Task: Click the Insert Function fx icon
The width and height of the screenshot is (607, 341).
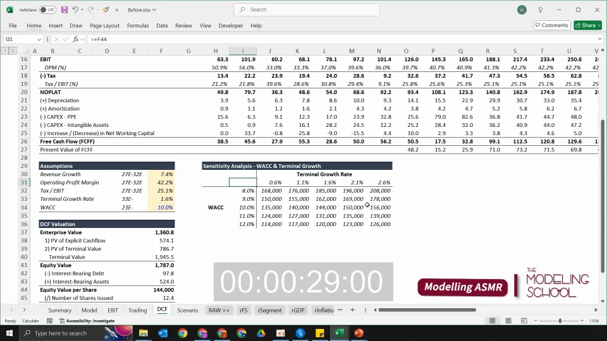Action: [76, 39]
